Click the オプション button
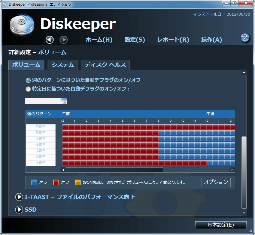The width and height of the screenshot is (255, 235). pos(216,182)
